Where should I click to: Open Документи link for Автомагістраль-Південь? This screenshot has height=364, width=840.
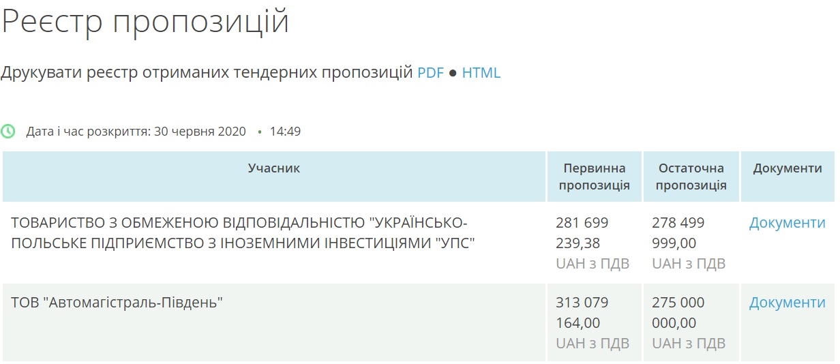click(787, 303)
